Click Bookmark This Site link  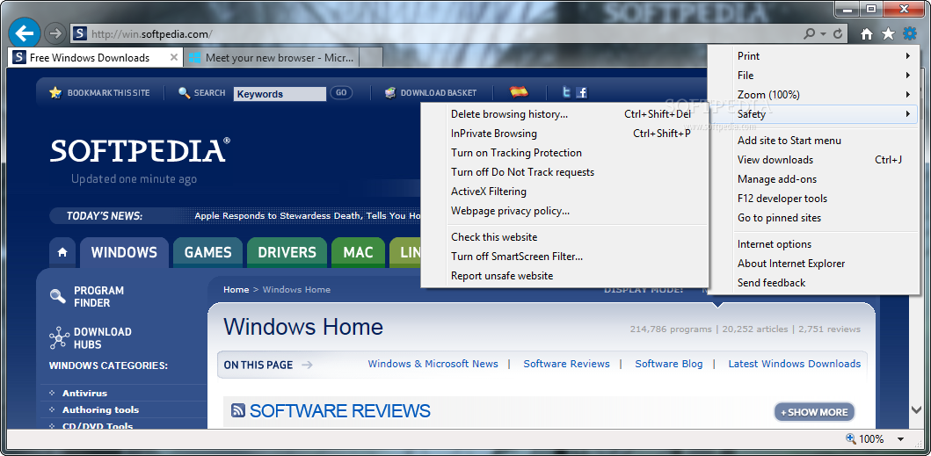tap(109, 93)
